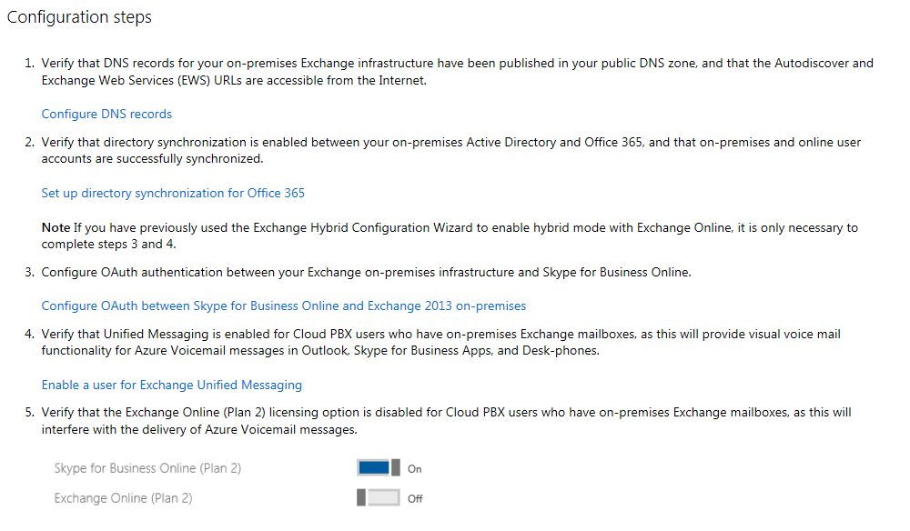This screenshot has width=910, height=531.
Task: Click the list number 5 marker
Action: point(29,413)
